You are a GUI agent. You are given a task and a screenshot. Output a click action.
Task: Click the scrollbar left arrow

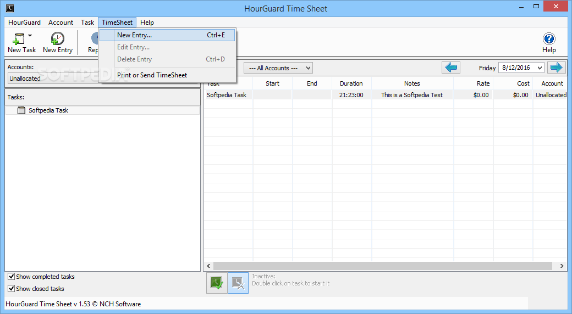coord(208,266)
